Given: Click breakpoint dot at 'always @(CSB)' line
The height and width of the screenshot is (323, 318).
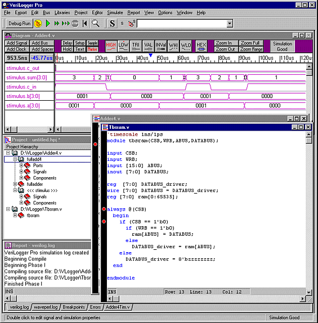Looking at the screenshot, I should coord(104,209).
